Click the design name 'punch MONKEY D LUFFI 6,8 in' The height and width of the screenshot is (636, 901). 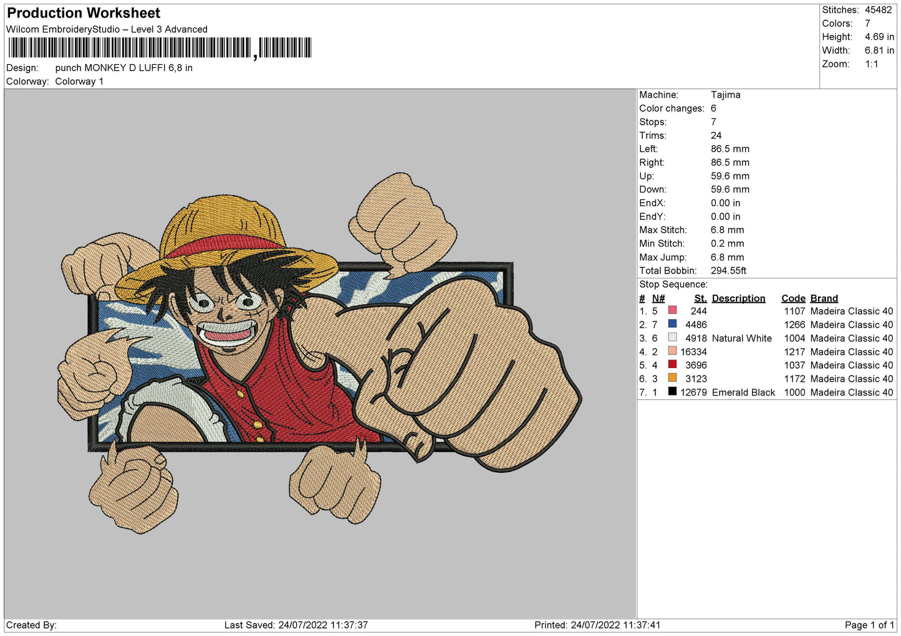click(x=124, y=68)
